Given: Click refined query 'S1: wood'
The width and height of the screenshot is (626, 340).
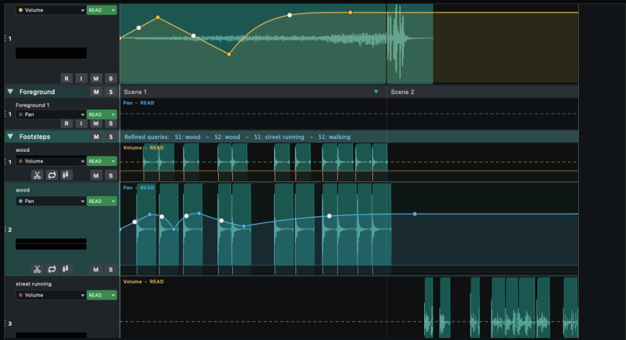Looking at the screenshot, I should [187, 136].
